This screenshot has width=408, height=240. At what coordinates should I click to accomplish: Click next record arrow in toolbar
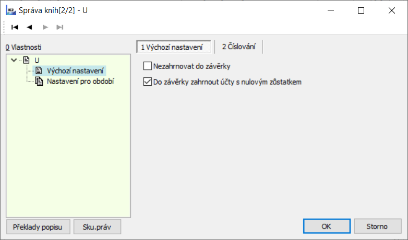pos(45,27)
